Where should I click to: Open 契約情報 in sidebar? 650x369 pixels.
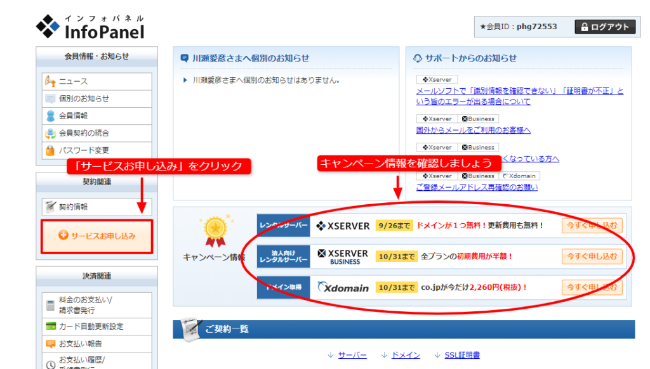pos(73,207)
